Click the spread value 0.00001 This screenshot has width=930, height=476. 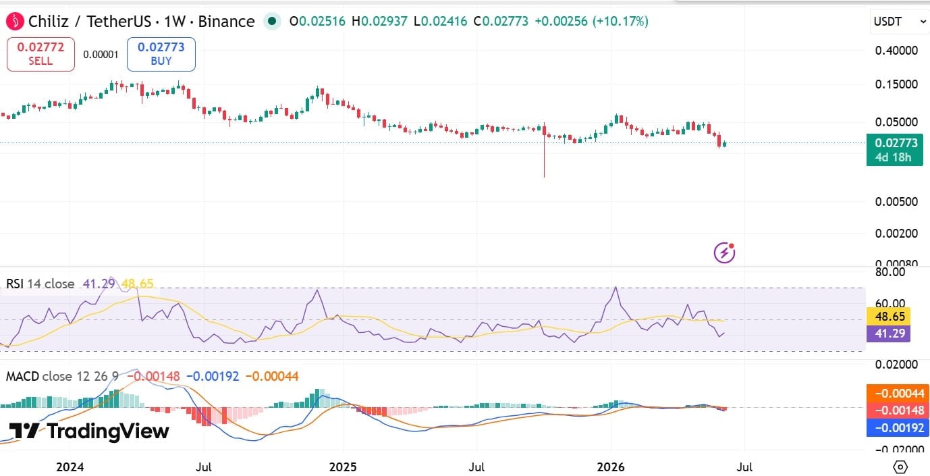point(101,55)
